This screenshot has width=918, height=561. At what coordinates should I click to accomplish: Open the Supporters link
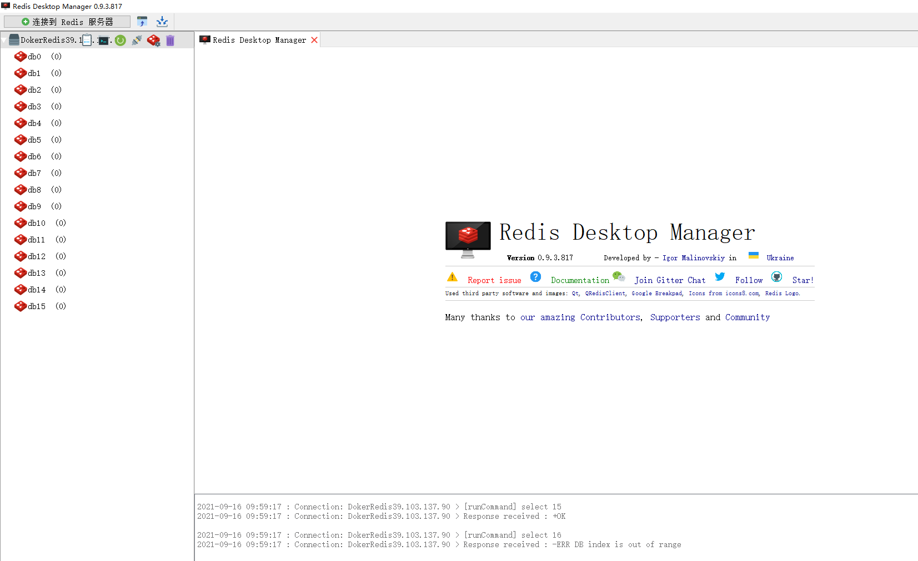coord(675,317)
